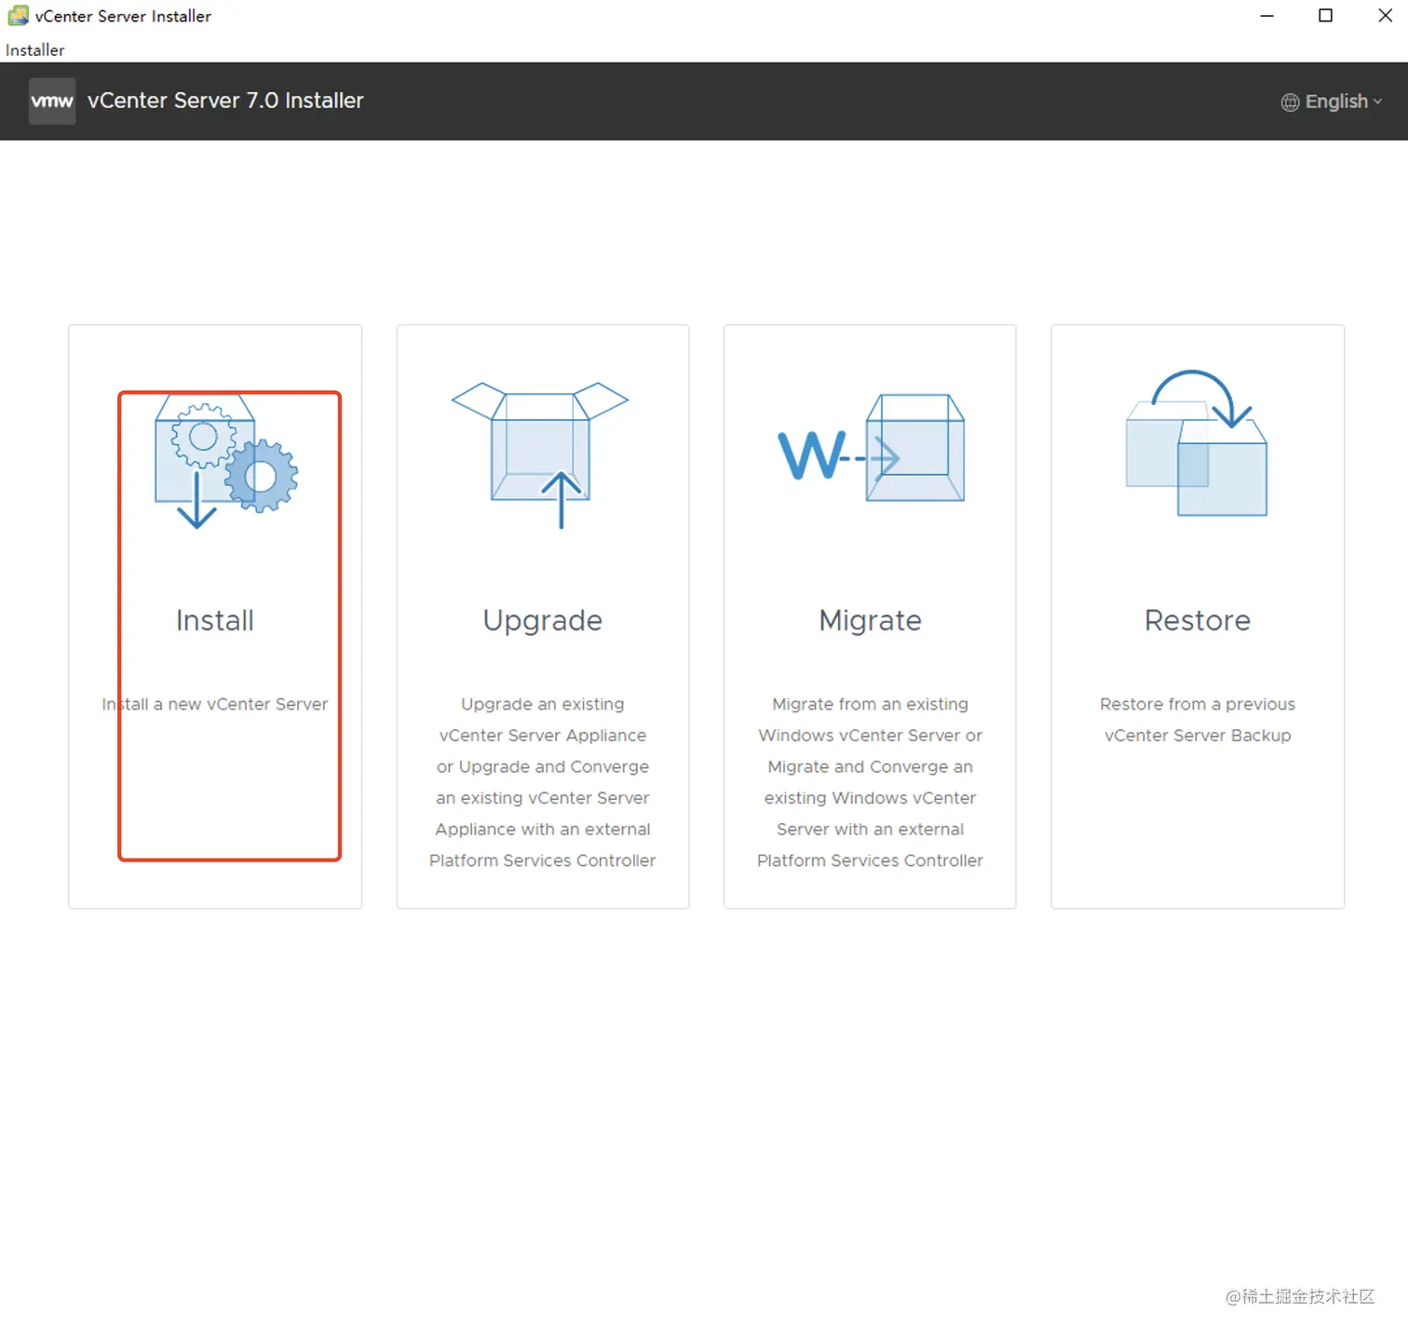The image size is (1408, 1339).
Task: Select the Upgrade heading
Action: (x=543, y=621)
